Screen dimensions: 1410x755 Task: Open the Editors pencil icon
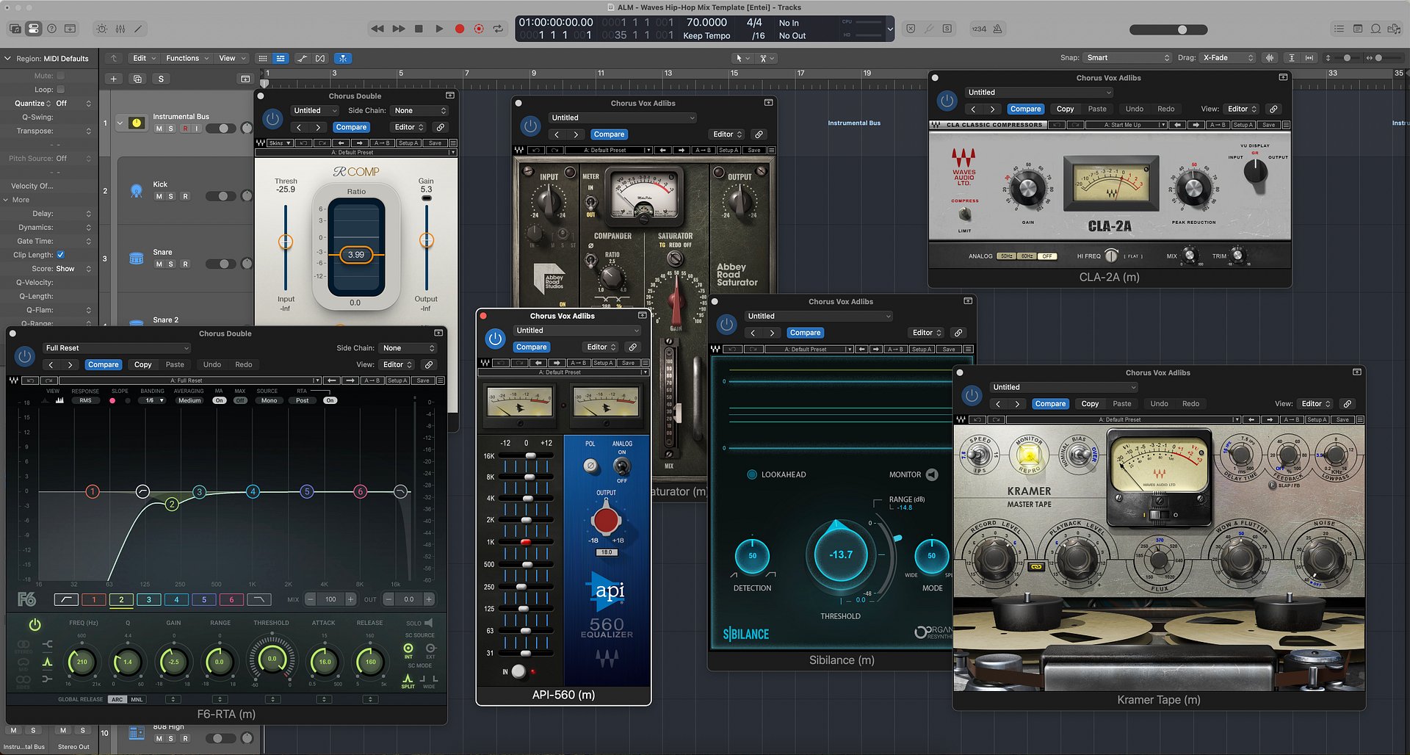pyautogui.click(x=138, y=29)
